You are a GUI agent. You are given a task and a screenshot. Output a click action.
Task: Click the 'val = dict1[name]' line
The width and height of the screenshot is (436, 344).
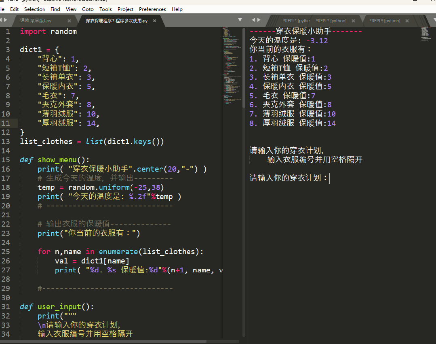click(x=92, y=261)
